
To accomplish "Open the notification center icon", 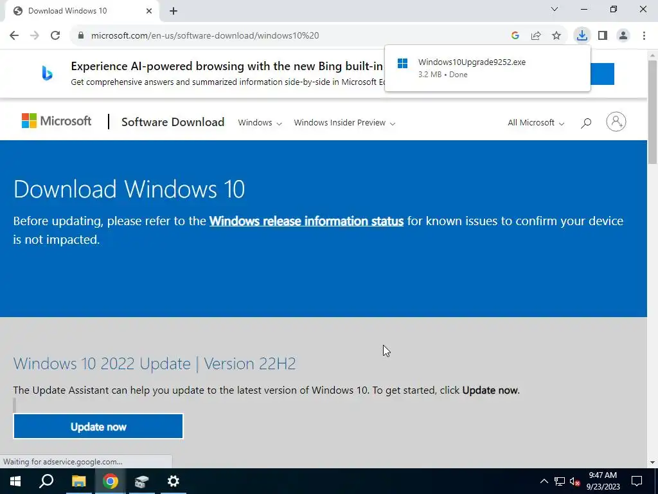I will [637, 481].
